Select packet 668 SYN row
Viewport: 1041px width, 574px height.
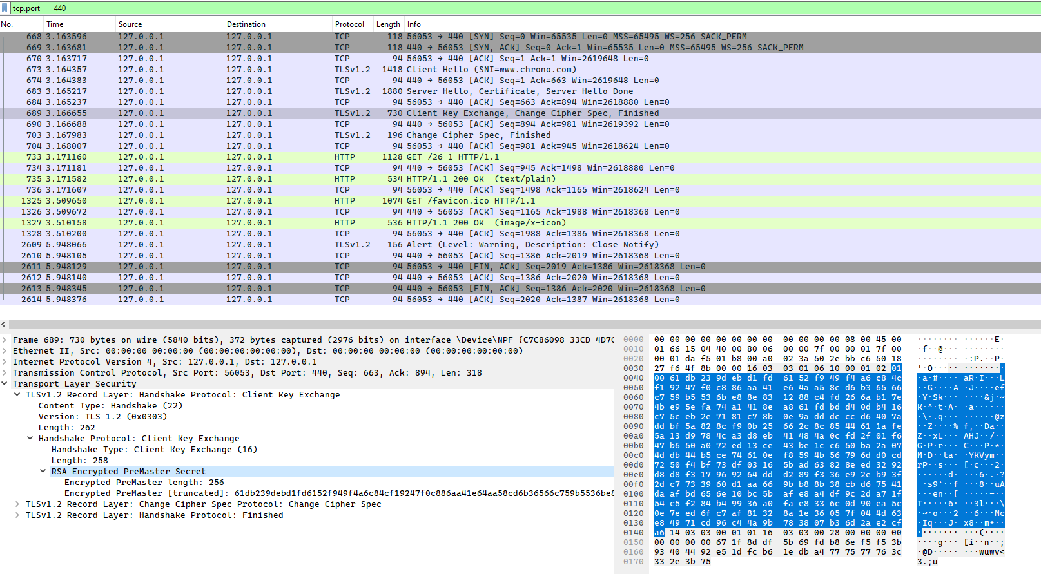tap(520, 37)
